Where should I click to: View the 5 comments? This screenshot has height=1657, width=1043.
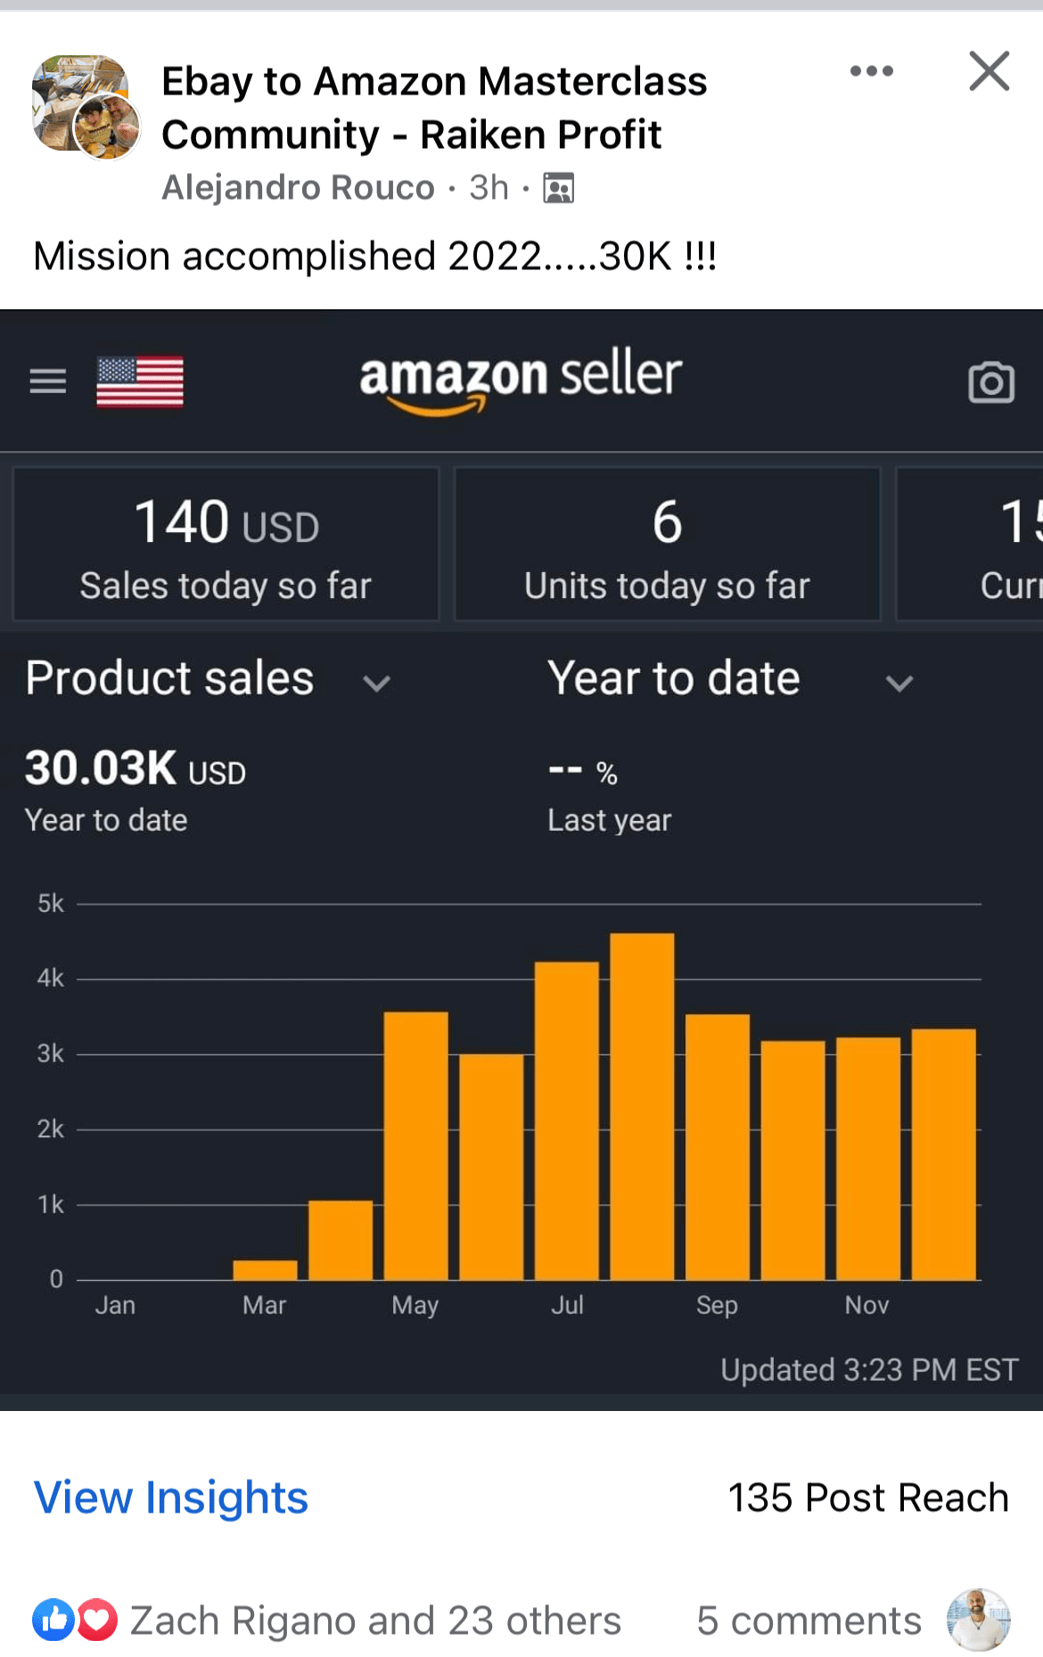coord(809,1620)
